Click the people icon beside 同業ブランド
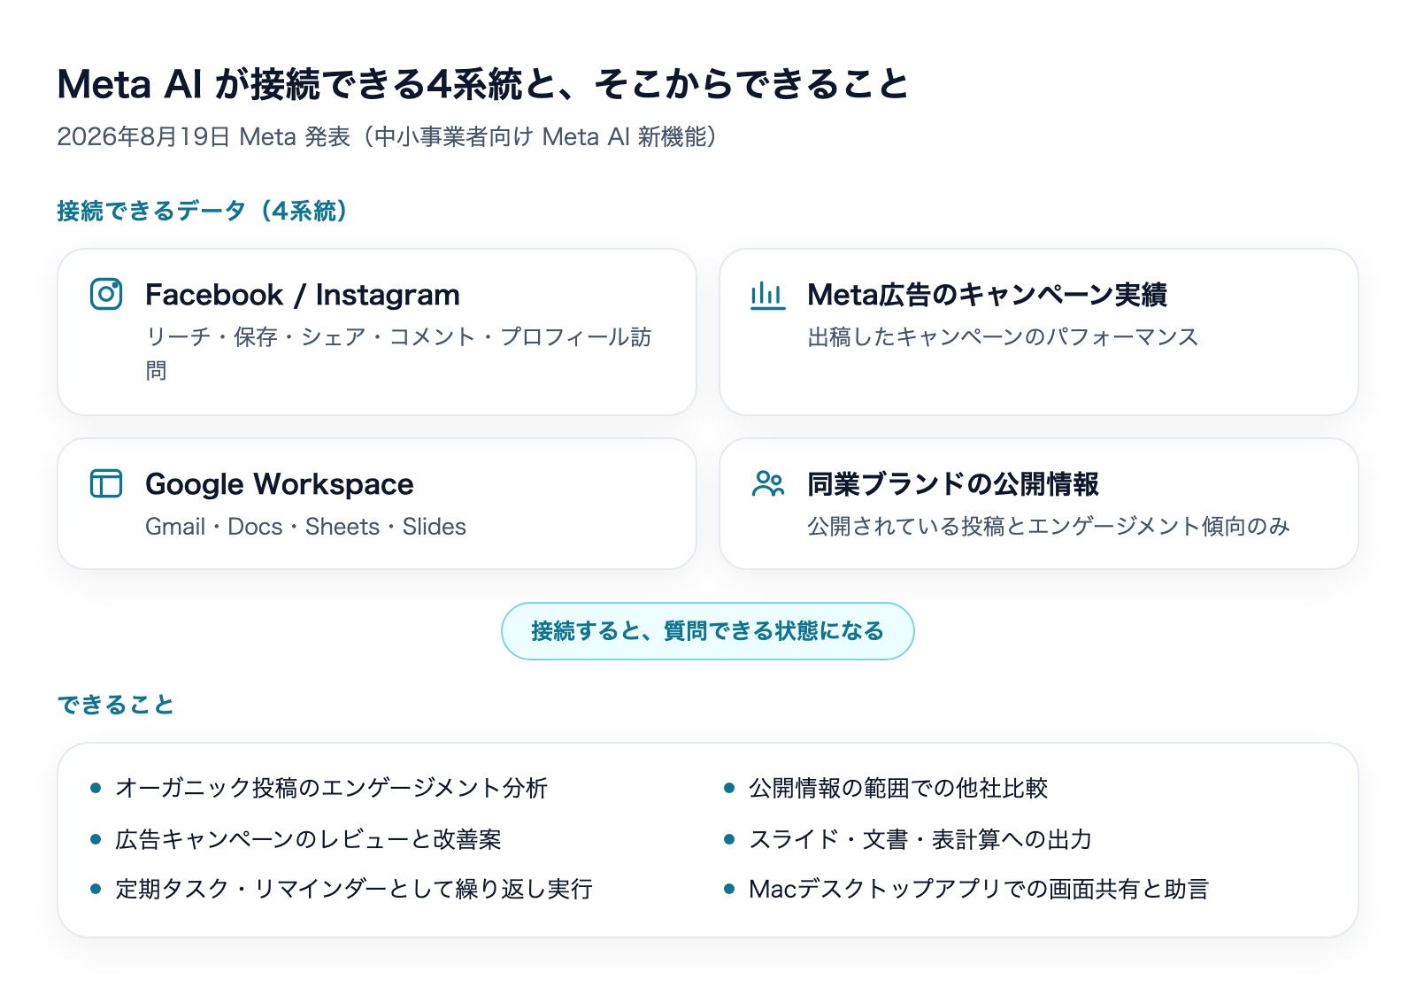1416x995 pixels. pos(767,483)
